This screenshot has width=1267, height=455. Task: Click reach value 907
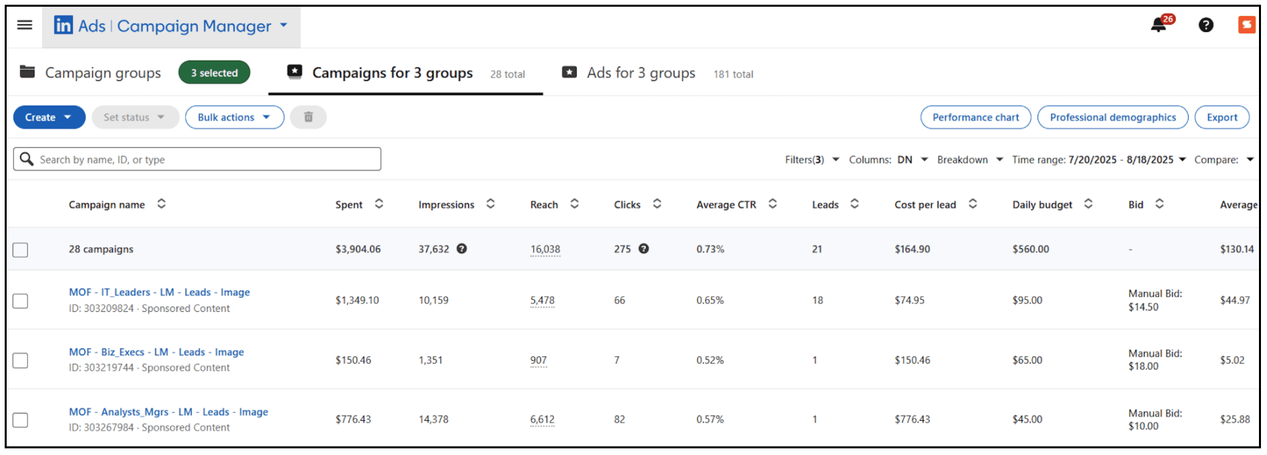pos(539,360)
